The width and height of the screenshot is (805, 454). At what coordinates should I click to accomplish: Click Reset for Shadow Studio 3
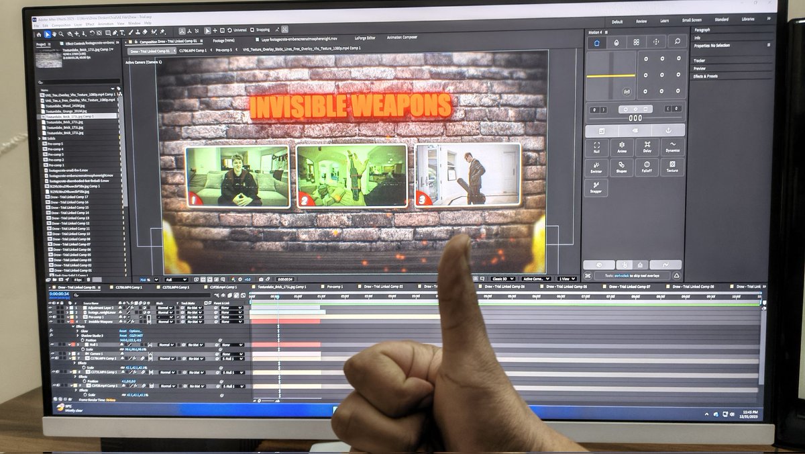[123, 336]
